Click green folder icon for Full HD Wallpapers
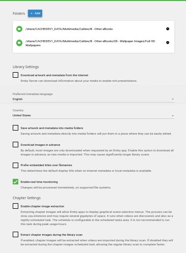The width and height of the screenshot is (186, 253). [x=19, y=43]
